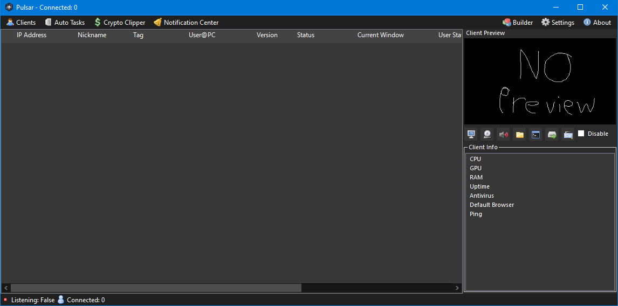Click the No Preview client thumbnail
The width and height of the screenshot is (618, 306).
540,81
